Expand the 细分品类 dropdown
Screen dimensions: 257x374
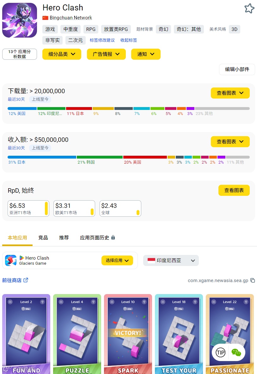[x=62, y=54]
